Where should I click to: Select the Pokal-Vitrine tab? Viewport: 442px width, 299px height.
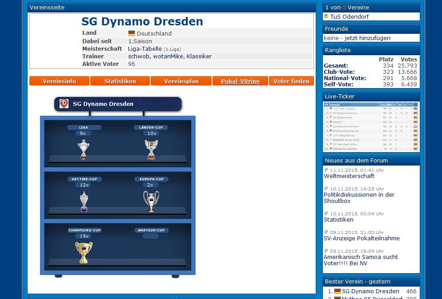pyautogui.click(x=240, y=81)
